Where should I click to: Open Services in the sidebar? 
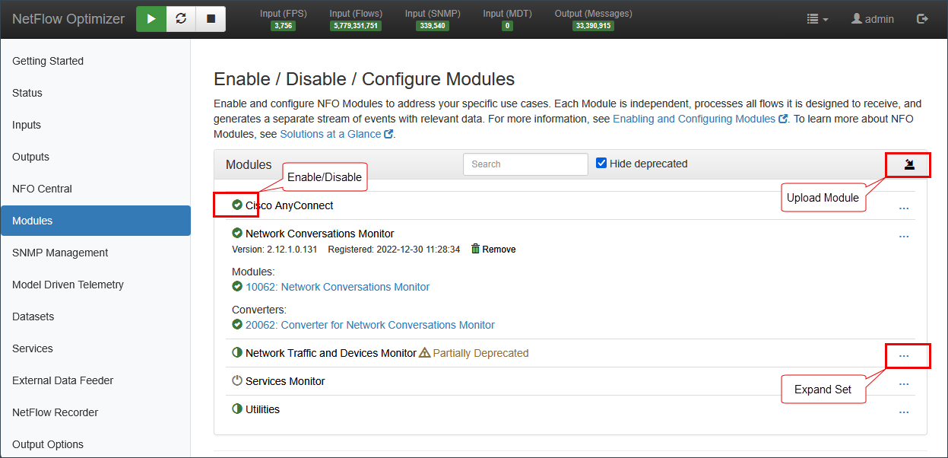pyautogui.click(x=95, y=348)
